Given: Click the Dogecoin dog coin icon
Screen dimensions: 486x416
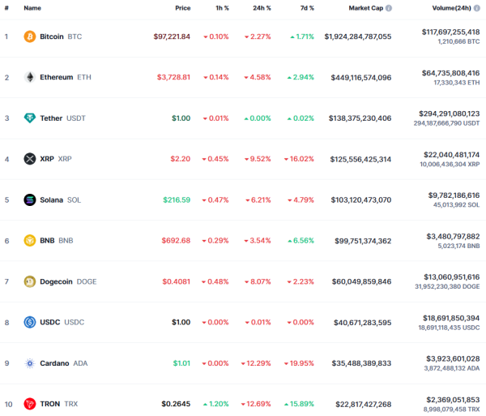Looking at the screenshot, I should click(x=30, y=281).
